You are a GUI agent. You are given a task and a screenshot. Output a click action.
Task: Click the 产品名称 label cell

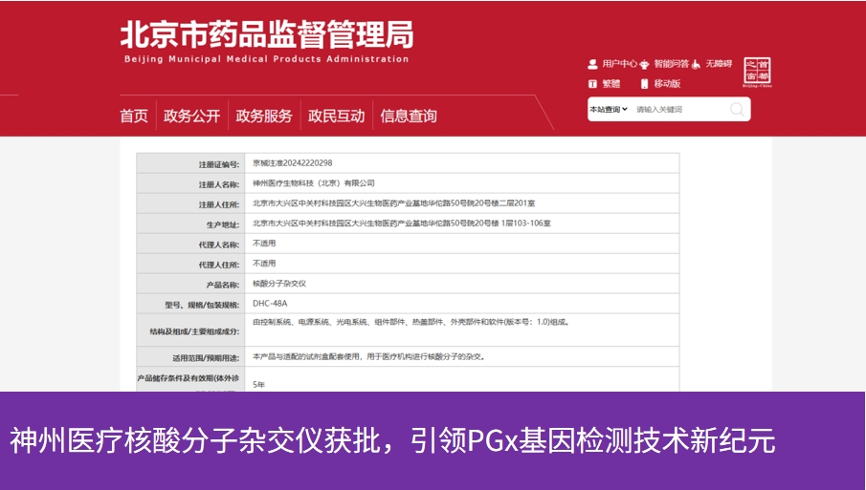point(190,284)
